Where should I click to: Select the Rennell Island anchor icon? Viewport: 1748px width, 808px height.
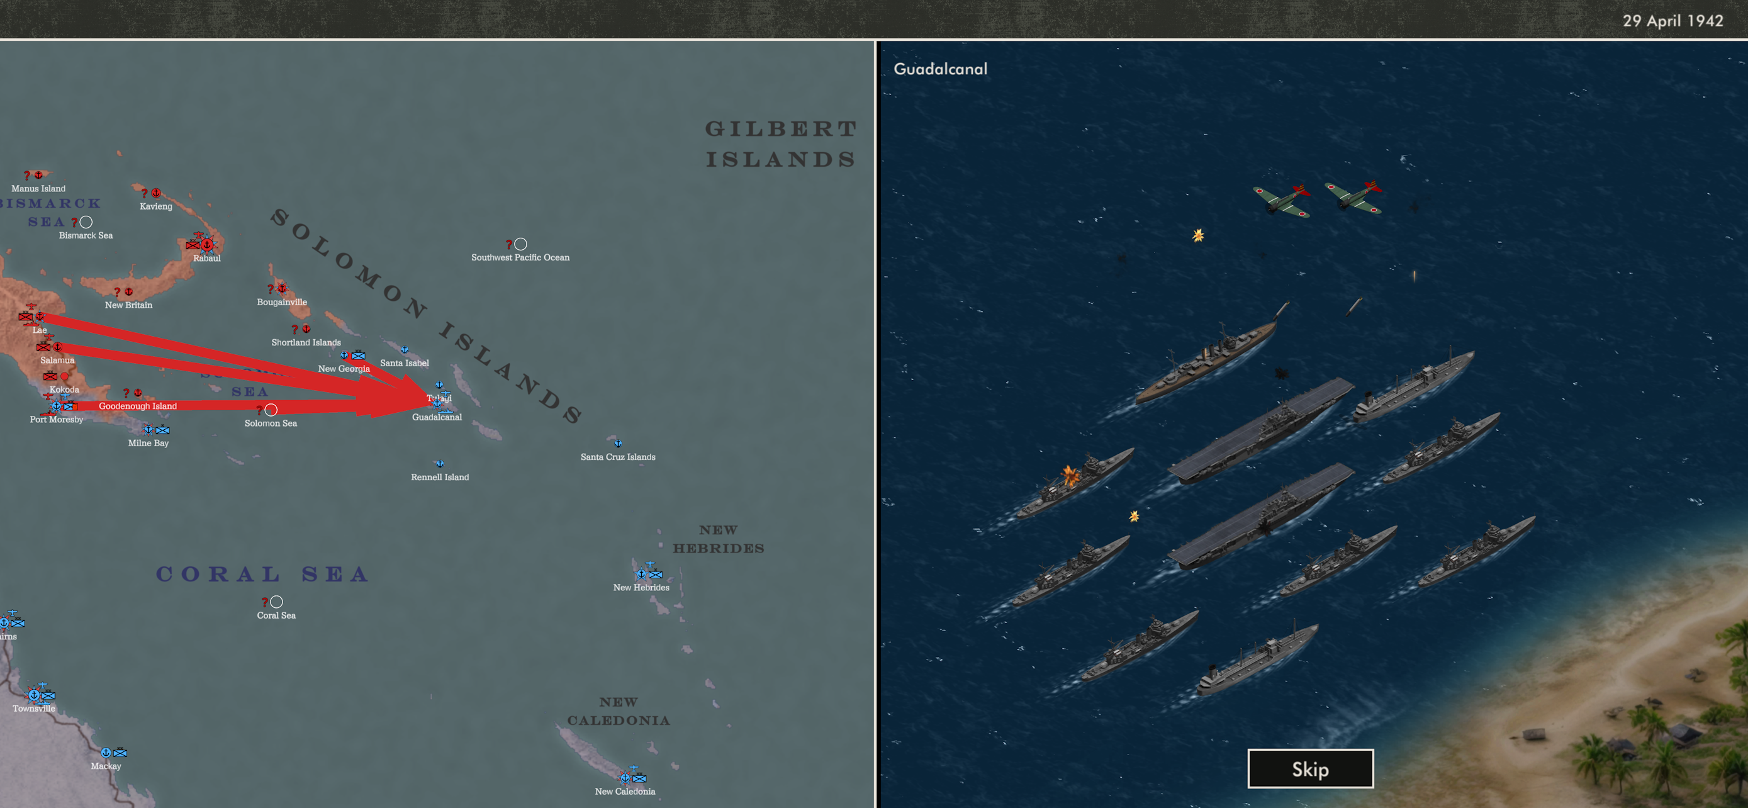[440, 464]
